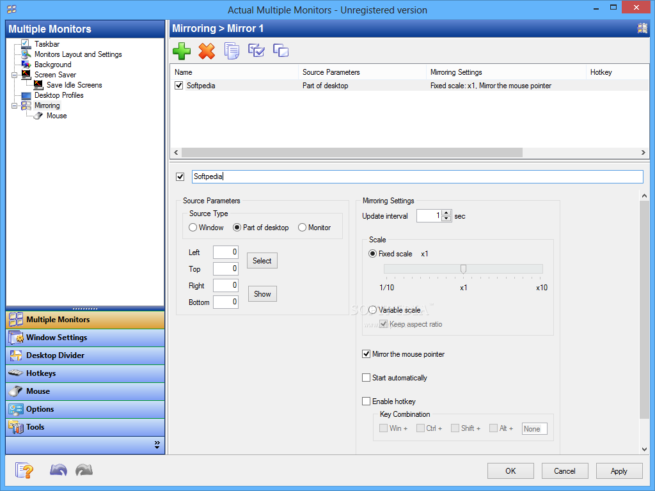Disable Mirror the mouse pointer
Screen dimensions: 655x491
tap(366, 354)
